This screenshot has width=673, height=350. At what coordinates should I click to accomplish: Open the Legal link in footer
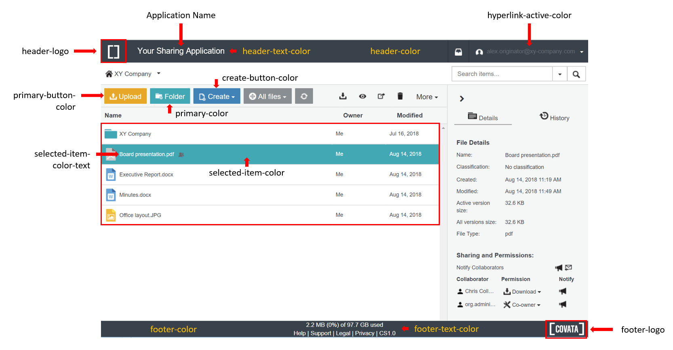[x=343, y=333]
